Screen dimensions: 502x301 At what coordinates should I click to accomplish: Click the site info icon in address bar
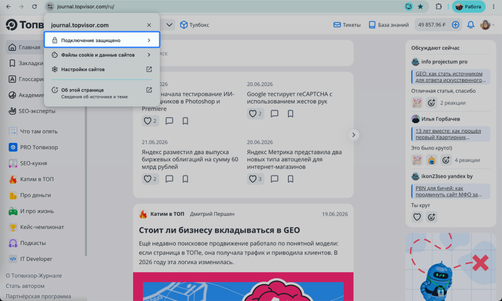(x=50, y=6)
